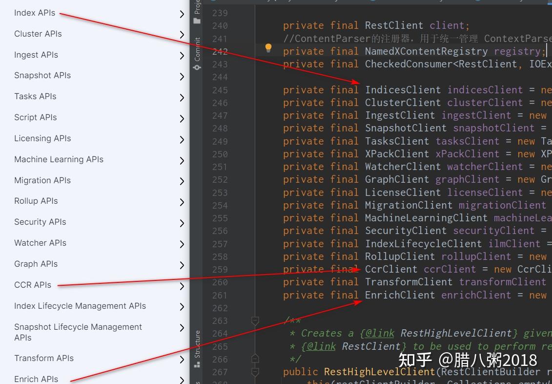Click line number 245 in the gutter

click(x=220, y=89)
